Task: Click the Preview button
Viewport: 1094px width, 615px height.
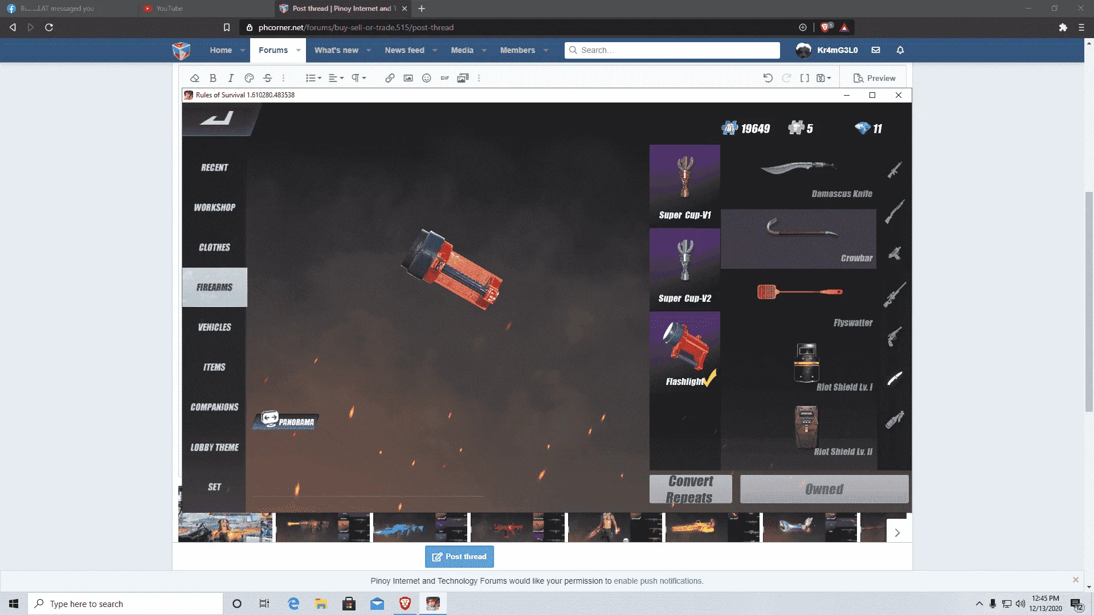Action: (x=874, y=78)
